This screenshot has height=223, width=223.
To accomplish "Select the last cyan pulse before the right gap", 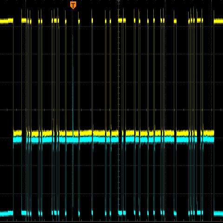I will (200, 213).
